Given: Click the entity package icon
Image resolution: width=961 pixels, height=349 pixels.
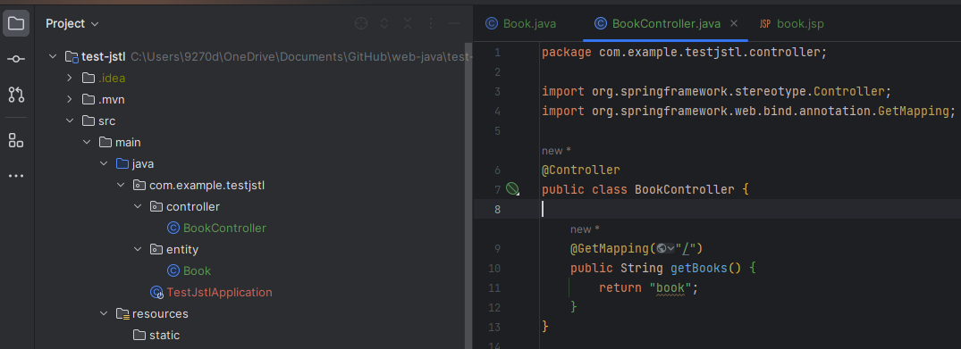Looking at the screenshot, I should point(156,250).
